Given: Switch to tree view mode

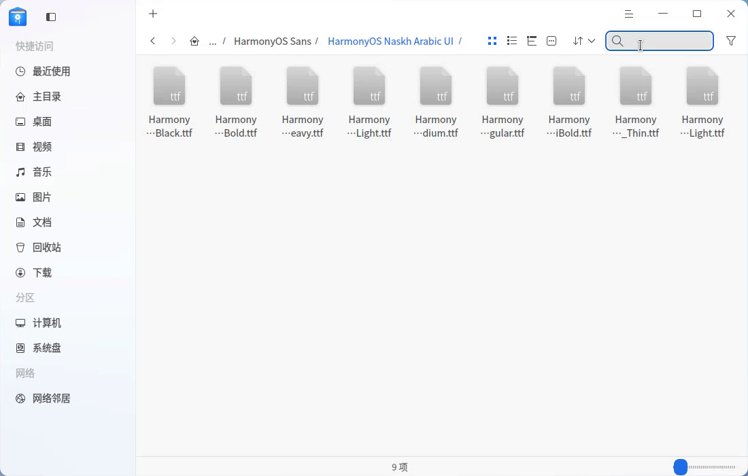Looking at the screenshot, I should (x=532, y=41).
